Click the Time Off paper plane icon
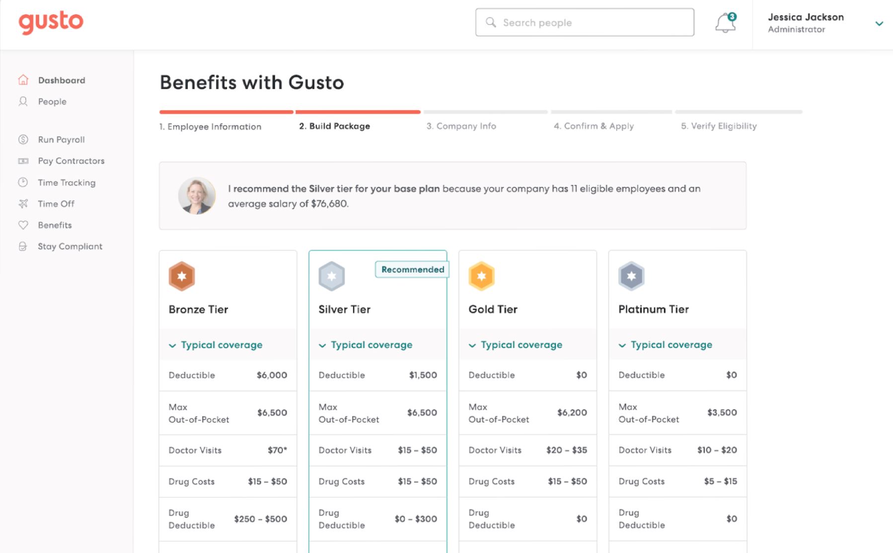This screenshot has width=893, height=553. click(x=23, y=204)
